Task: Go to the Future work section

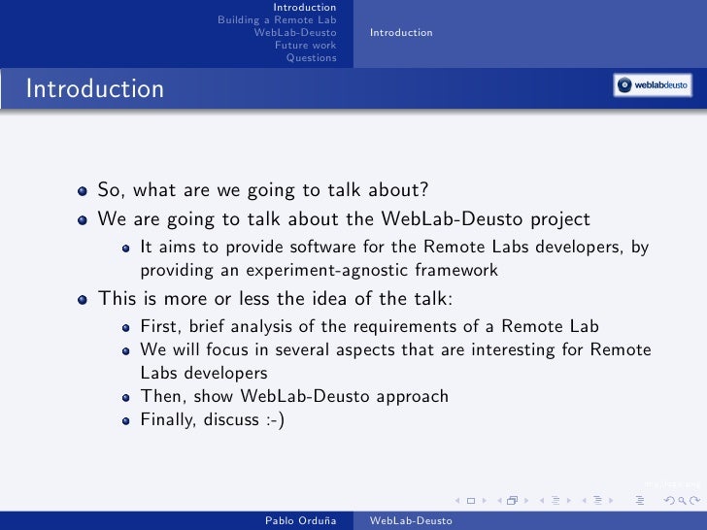Action: (306, 45)
